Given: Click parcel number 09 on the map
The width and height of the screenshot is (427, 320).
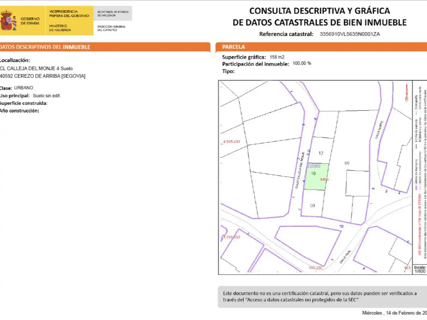Looking at the screenshot, I should pos(313,205).
